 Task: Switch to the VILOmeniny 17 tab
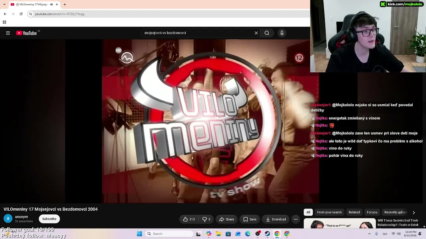coord(32,4)
